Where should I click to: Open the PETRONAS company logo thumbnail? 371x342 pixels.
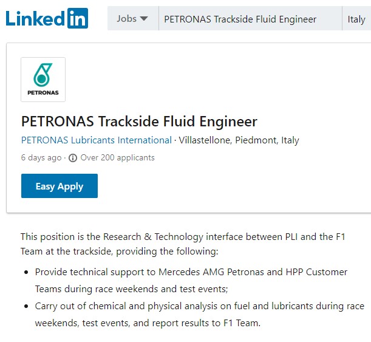[x=43, y=80]
